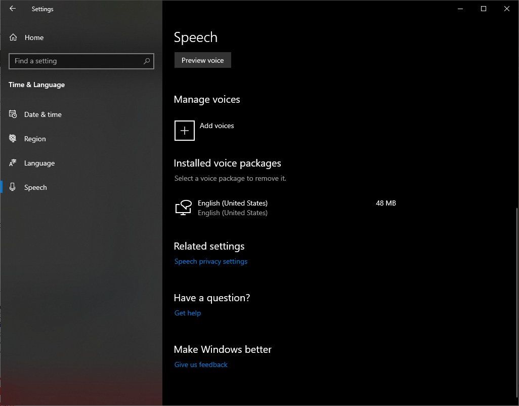Screen dimensions: 519x406
Task: Minimize the Settings window
Action: tap(460, 9)
